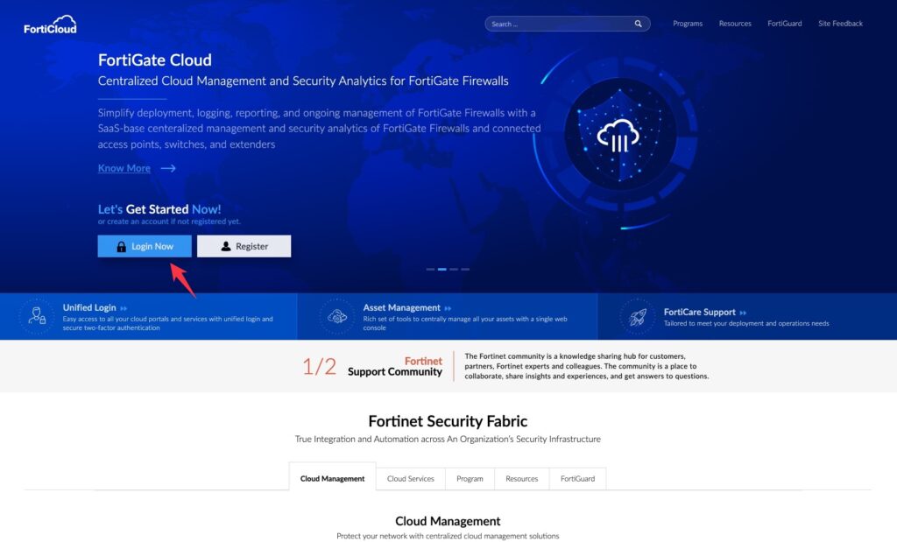Click the double arrow beside Unified Login
The width and height of the screenshot is (897, 542).
pos(124,308)
